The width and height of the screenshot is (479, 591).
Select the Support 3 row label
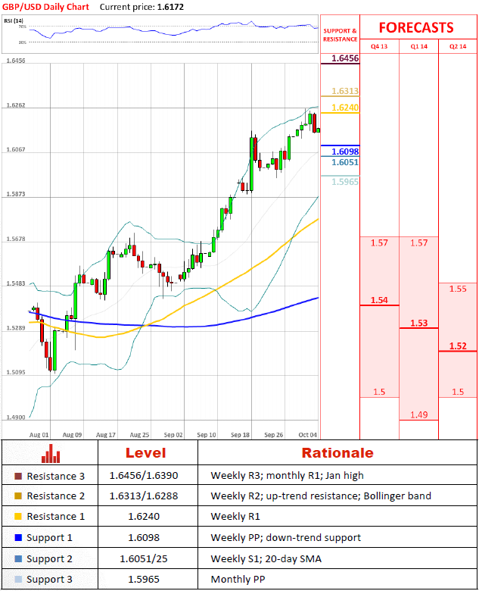pyautogui.click(x=49, y=580)
